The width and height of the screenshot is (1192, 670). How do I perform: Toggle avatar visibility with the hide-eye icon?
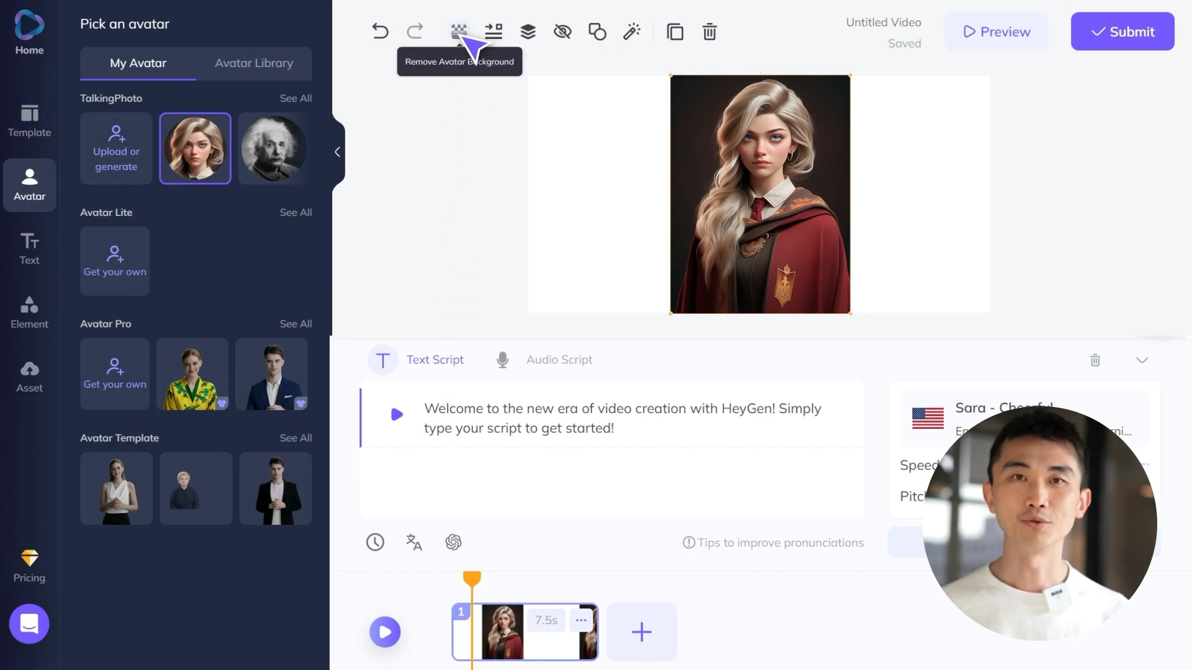pos(562,31)
